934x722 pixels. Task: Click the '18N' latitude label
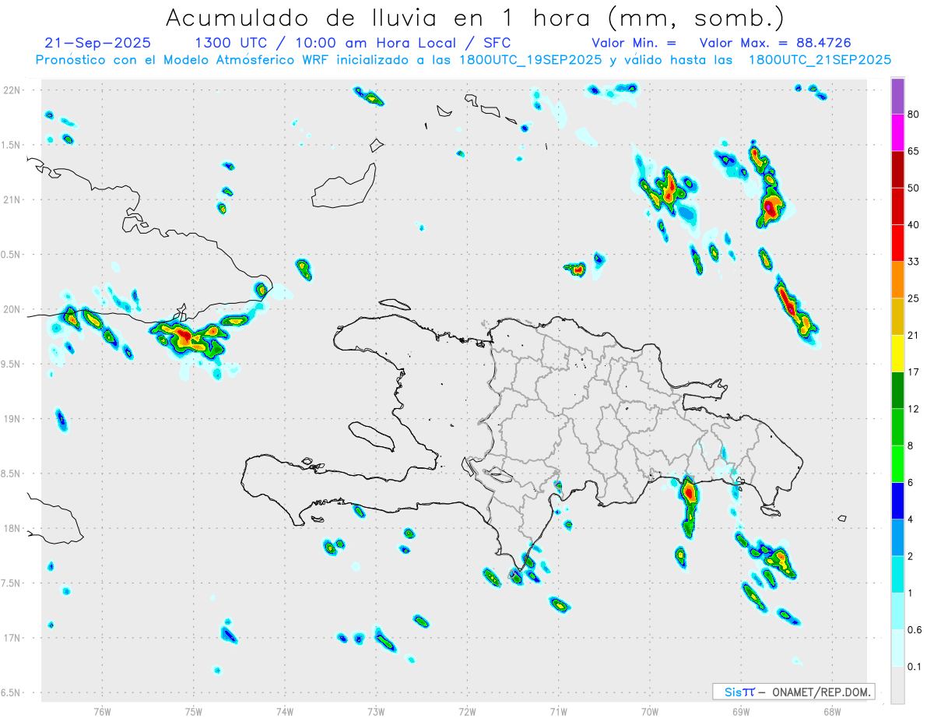12,528
